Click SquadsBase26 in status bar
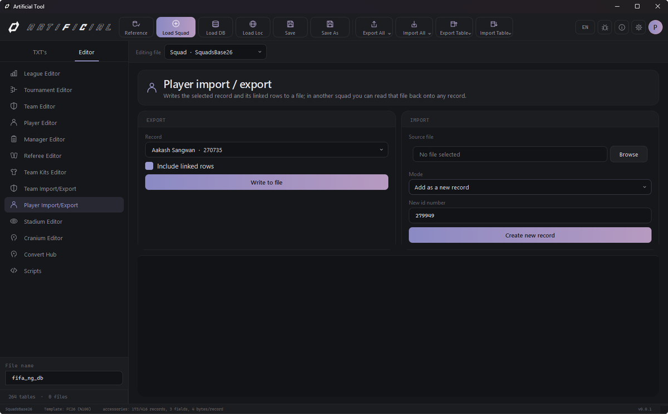The height and width of the screenshot is (414, 668). click(x=19, y=409)
